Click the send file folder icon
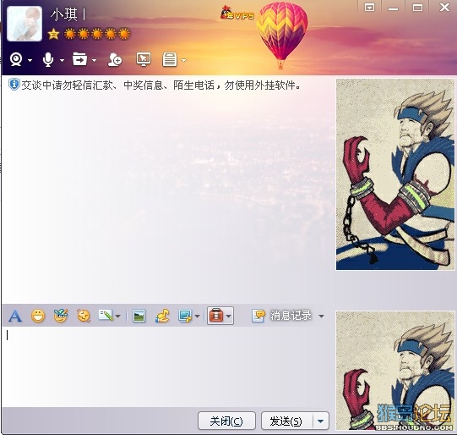The image size is (457, 435). [x=79, y=59]
